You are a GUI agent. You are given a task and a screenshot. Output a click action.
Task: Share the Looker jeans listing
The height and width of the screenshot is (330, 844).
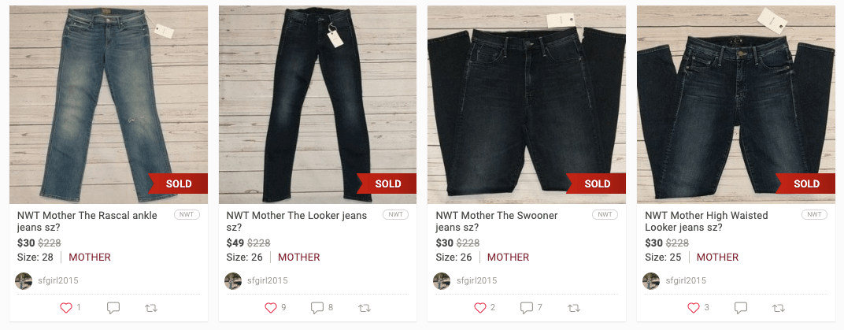tap(365, 308)
